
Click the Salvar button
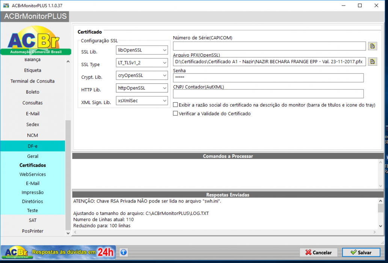tap(361, 252)
